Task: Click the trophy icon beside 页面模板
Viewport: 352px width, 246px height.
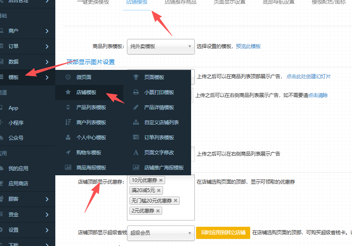Action: pyautogui.click(x=136, y=77)
